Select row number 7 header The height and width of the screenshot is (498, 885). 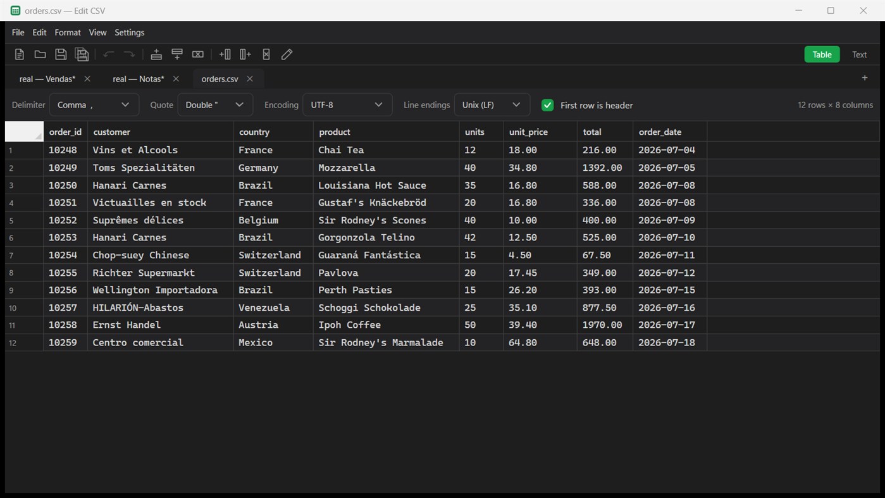(x=24, y=255)
